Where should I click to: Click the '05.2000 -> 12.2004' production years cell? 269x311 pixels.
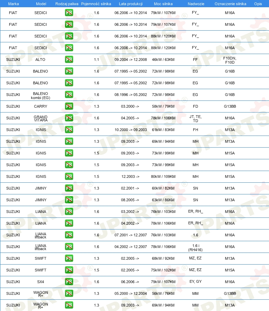point(131,293)
